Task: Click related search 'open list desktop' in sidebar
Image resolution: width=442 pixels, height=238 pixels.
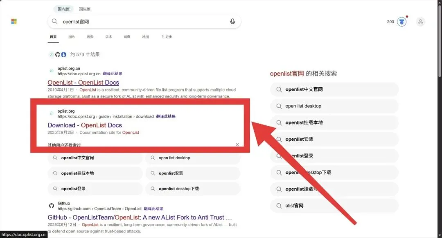Action: (334, 106)
